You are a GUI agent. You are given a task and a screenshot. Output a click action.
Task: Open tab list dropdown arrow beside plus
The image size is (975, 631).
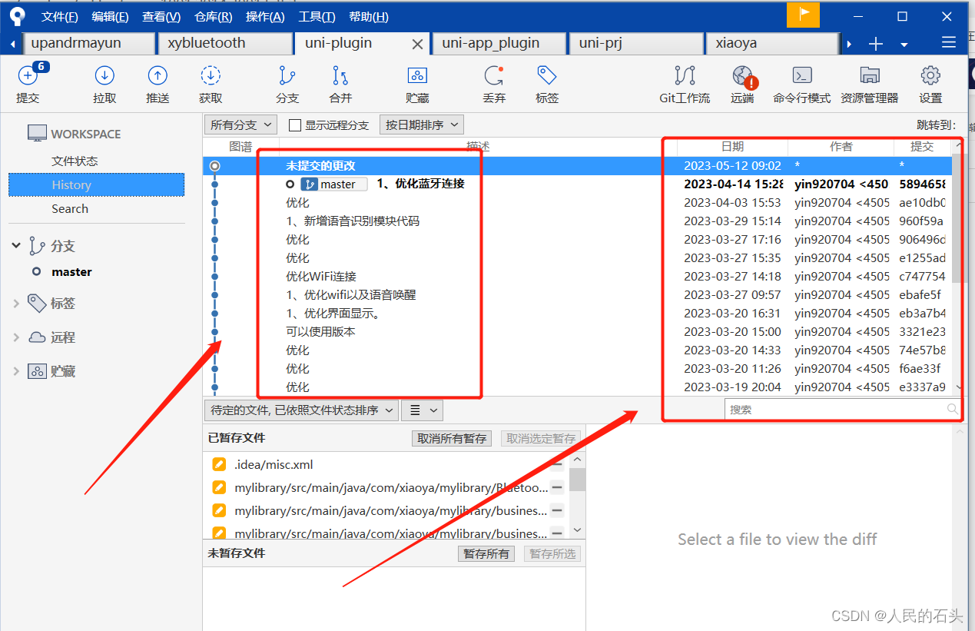pos(904,45)
